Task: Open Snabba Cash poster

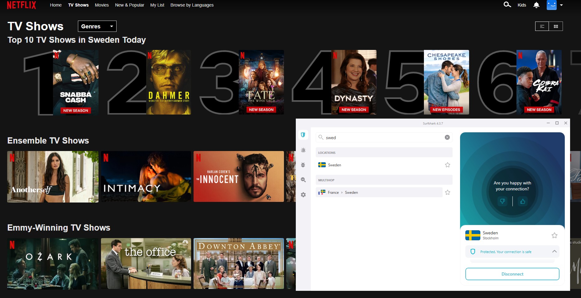Action: [76, 82]
